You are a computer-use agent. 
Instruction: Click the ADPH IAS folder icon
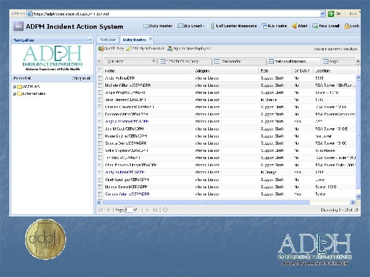[20, 87]
